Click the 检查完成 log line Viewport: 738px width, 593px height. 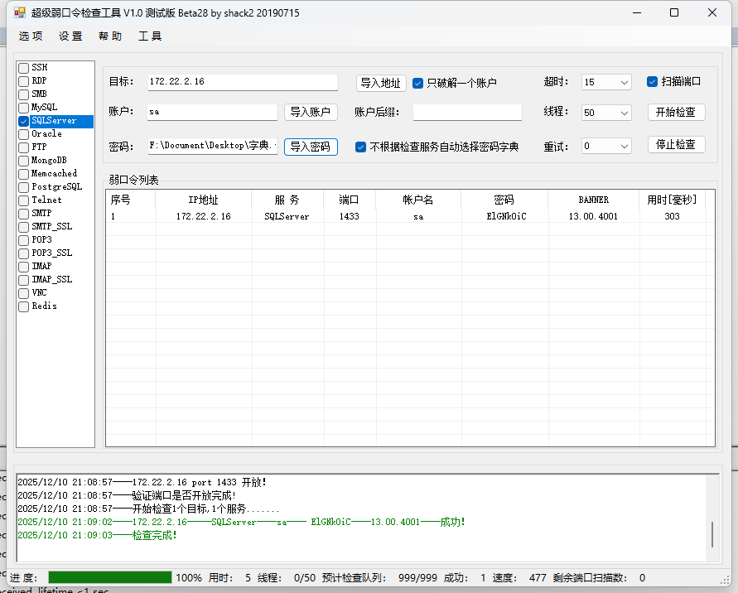(98, 535)
